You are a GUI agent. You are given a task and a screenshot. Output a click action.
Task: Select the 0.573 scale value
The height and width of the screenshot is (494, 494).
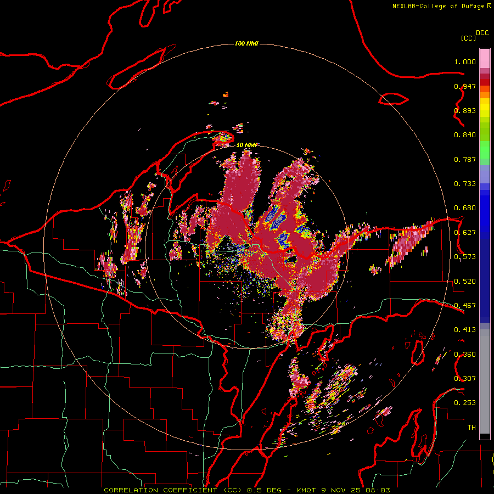click(x=465, y=257)
